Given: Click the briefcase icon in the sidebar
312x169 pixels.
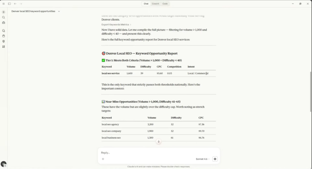Looking at the screenshot, I should [x=4, y=23].
